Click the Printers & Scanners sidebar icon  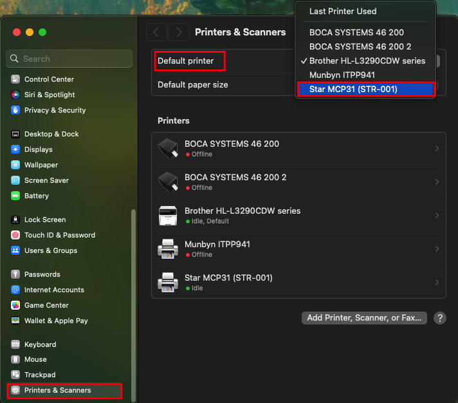pyautogui.click(x=15, y=390)
